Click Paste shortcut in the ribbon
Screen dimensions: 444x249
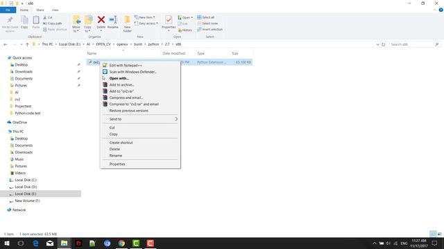tap(55, 29)
